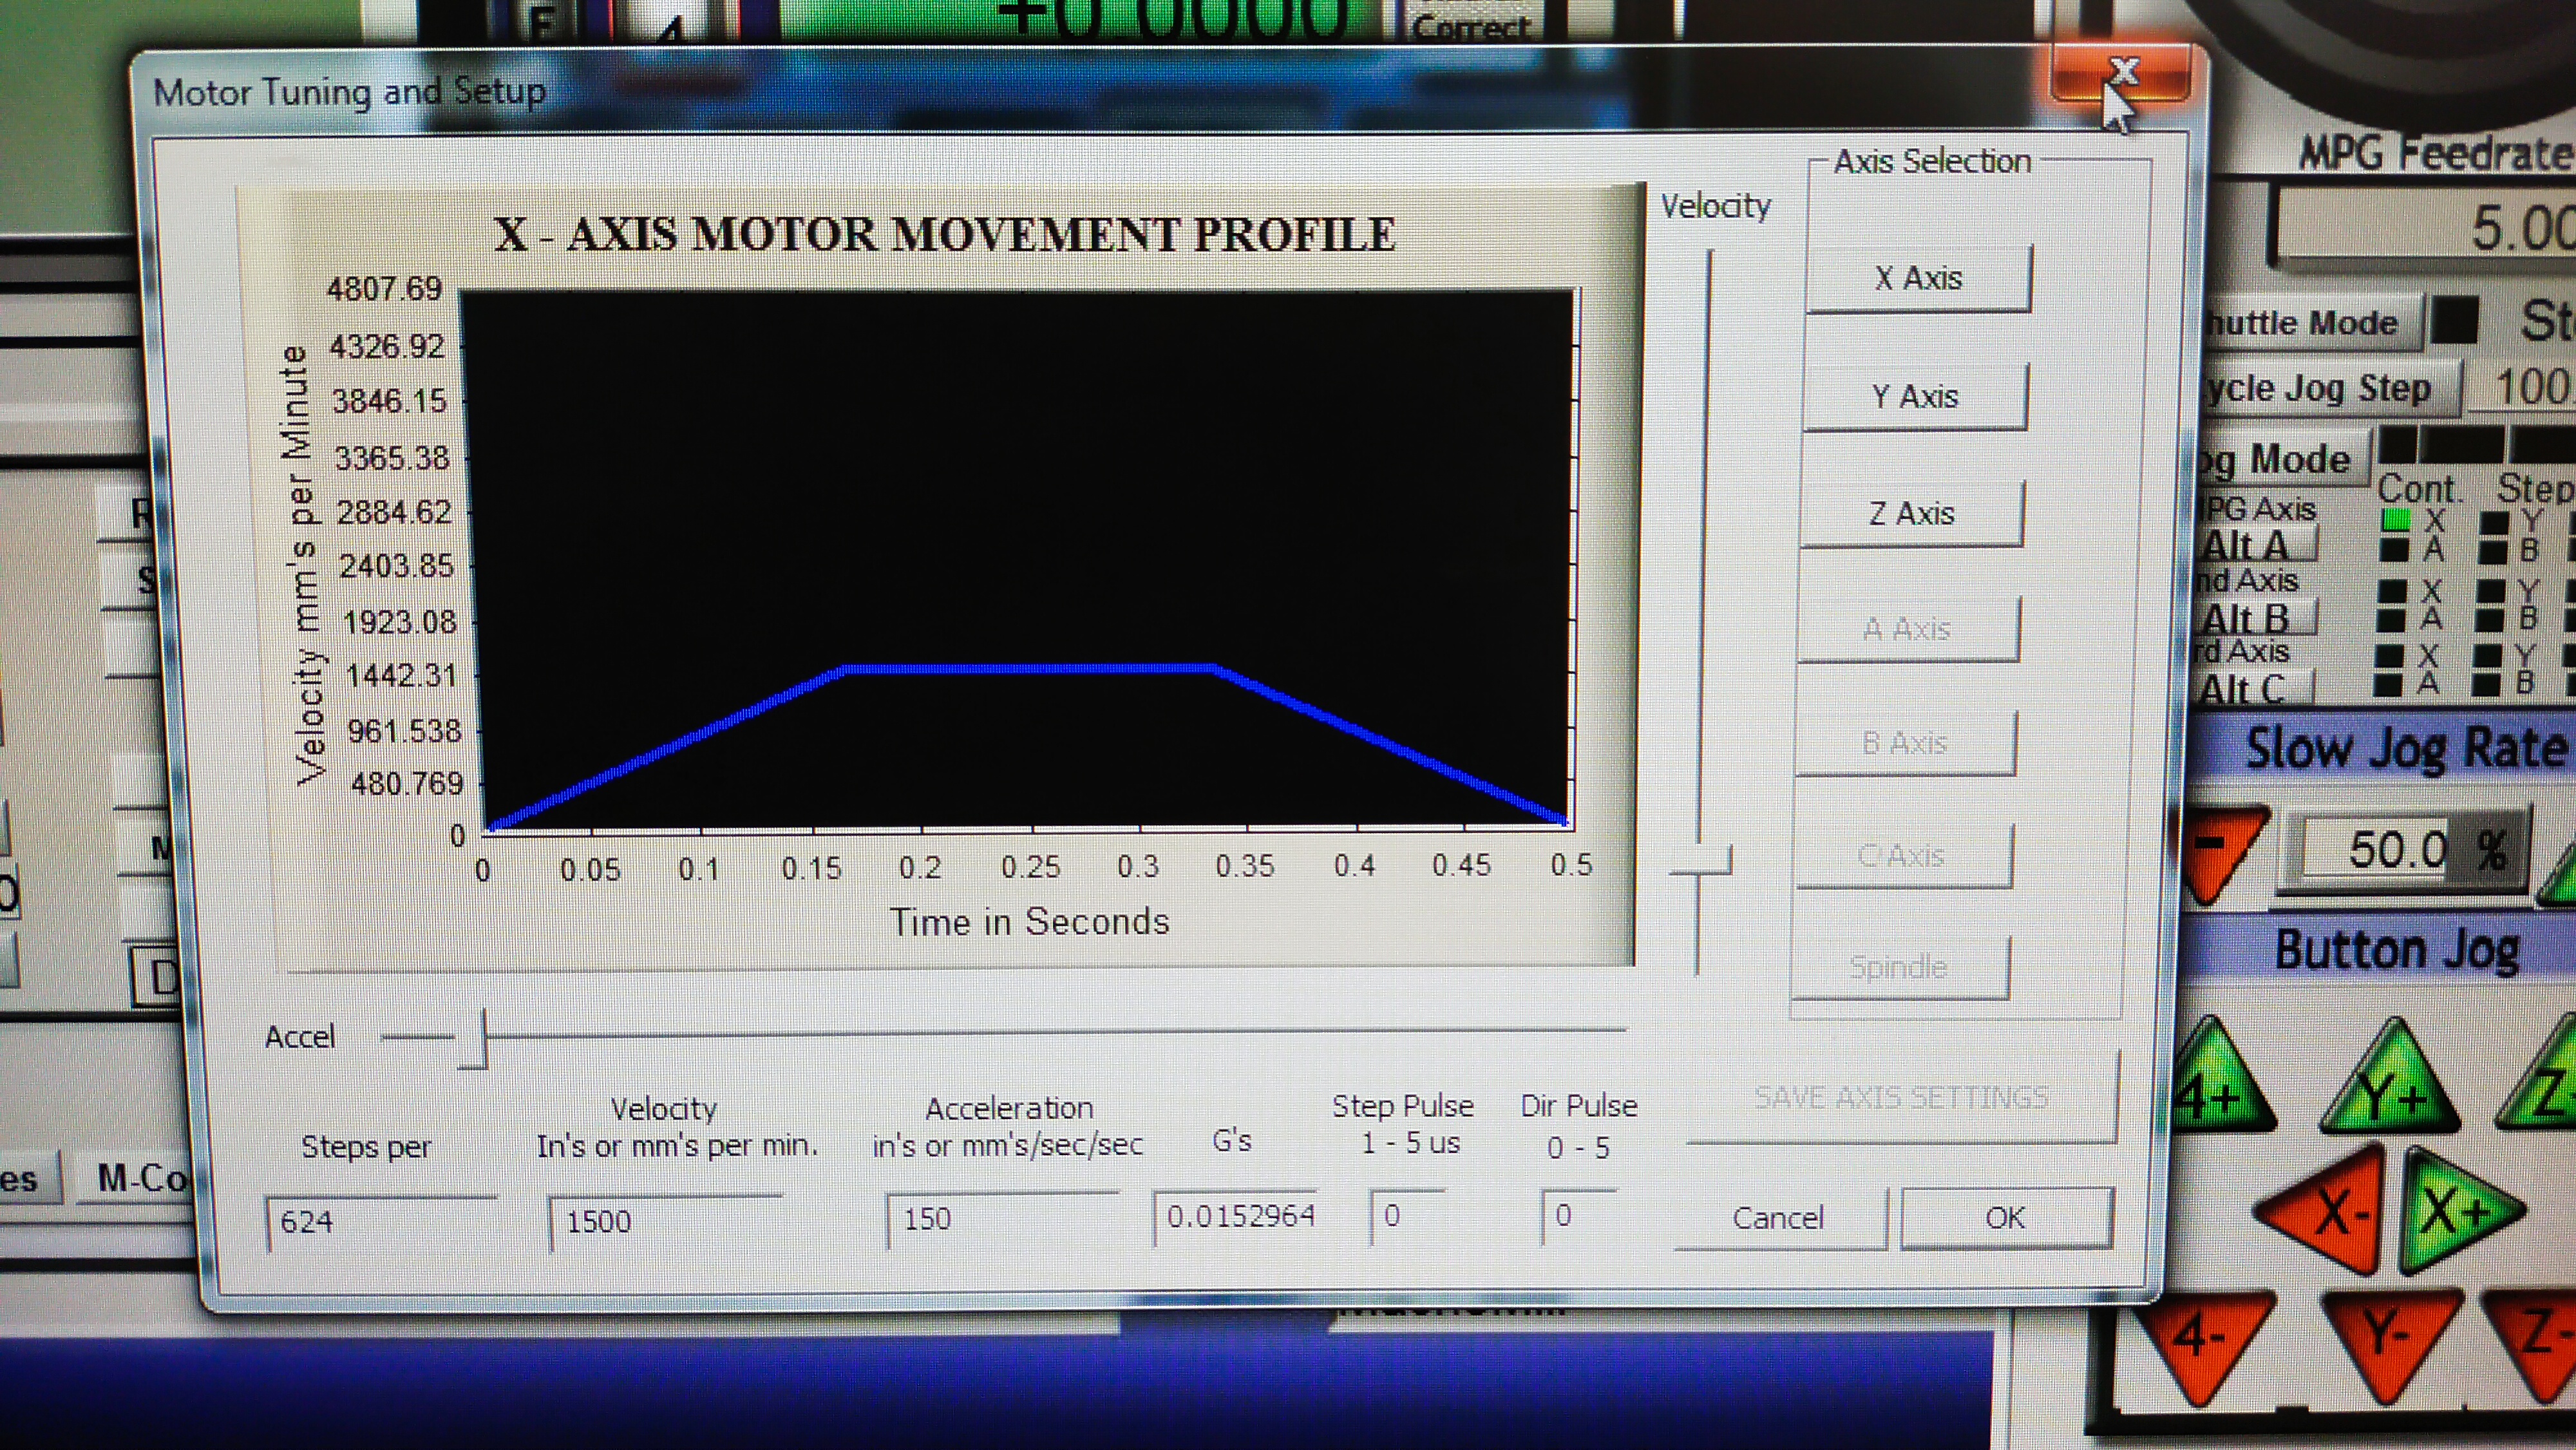Select the Y Axis for tuning
Viewport: 2576px width, 1450px height.
tap(1915, 397)
